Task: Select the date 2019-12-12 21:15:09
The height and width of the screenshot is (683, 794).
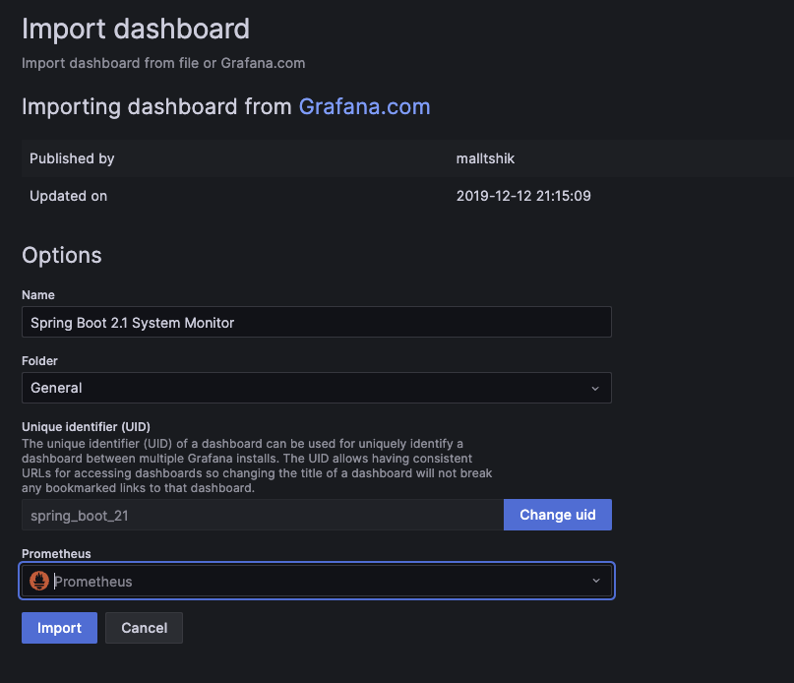Action: (523, 196)
